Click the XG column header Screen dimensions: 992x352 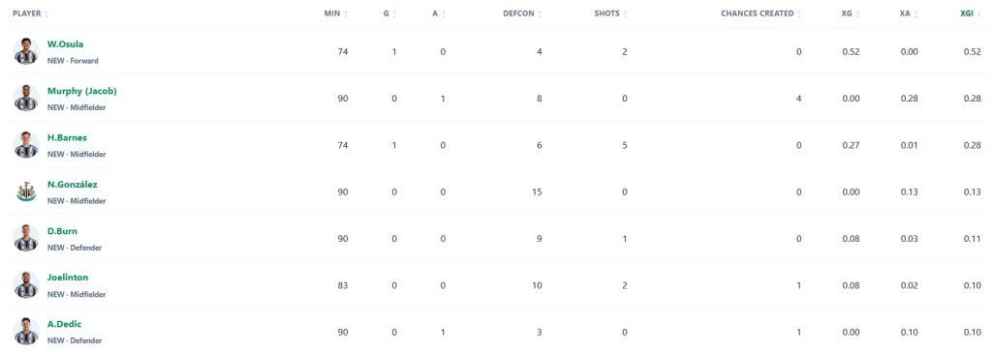850,14
